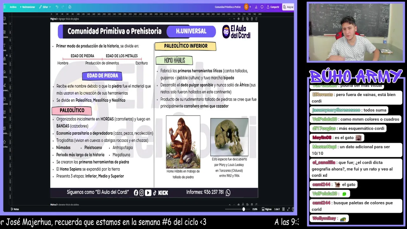Screen dimensions: 407x229
Task: Open the help question mark button
Action: 293,209
